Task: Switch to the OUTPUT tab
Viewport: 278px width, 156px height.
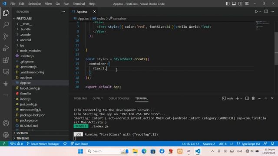Action: (x=98, y=98)
